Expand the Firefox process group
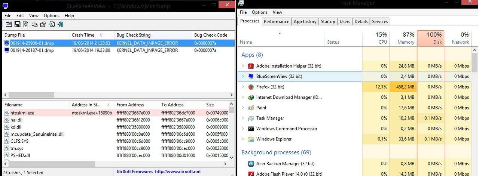This screenshot has width=479, height=176. 242,87
